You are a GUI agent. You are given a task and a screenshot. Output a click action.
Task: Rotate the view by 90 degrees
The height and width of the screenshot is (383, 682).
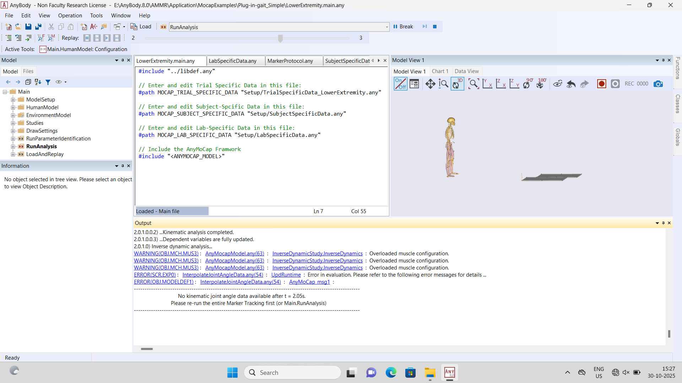528,84
